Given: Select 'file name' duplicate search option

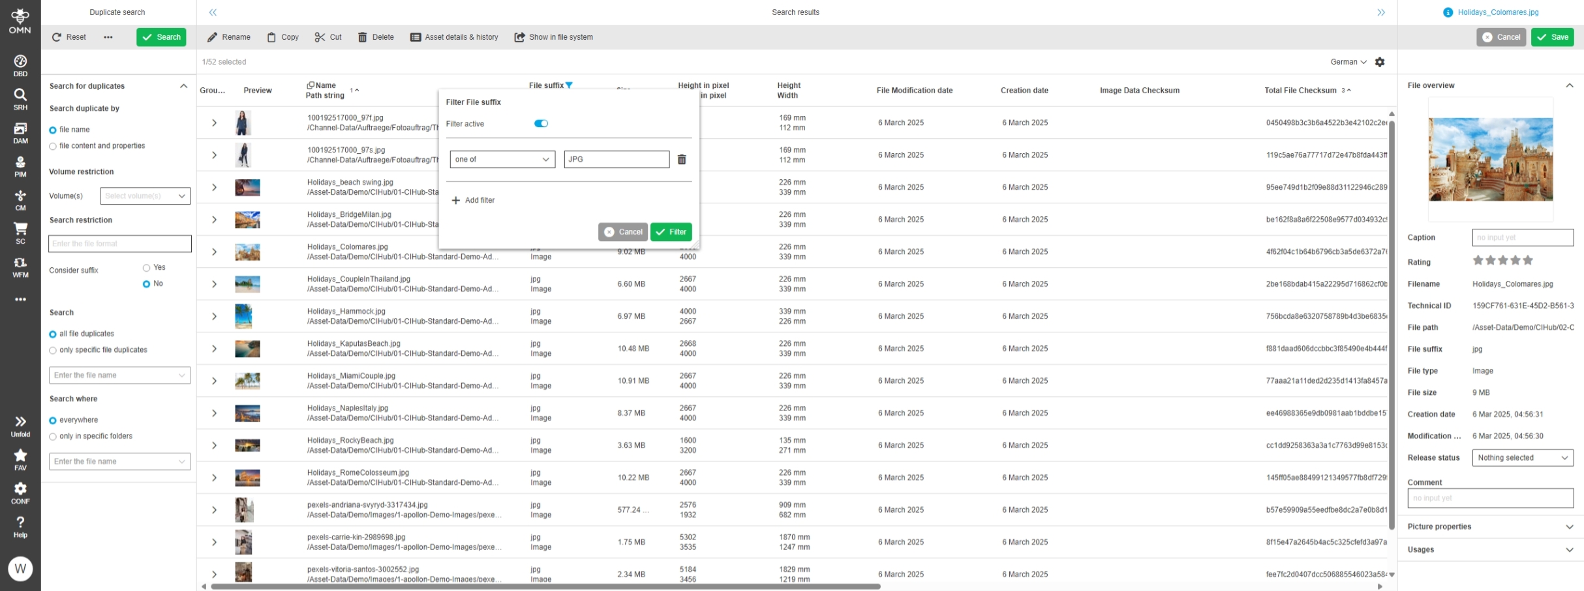Looking at the screenshot, I should [53, 130].
